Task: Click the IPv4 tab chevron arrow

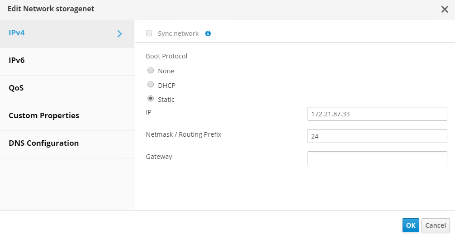Action: pos(119,33)
